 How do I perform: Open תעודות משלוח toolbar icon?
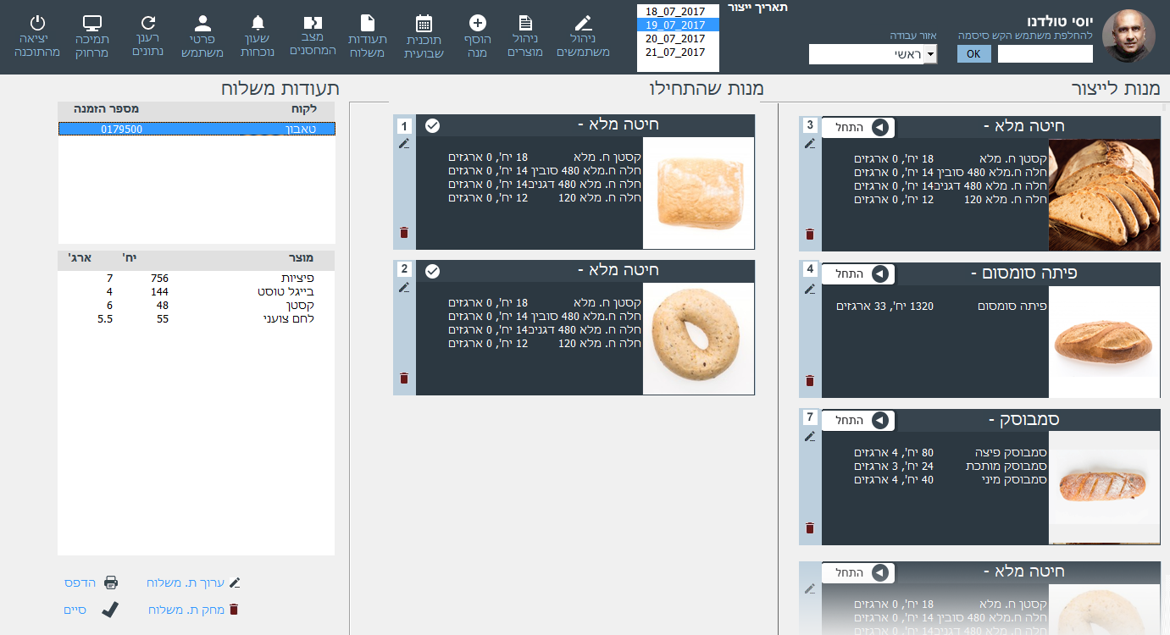click(368, 24)
